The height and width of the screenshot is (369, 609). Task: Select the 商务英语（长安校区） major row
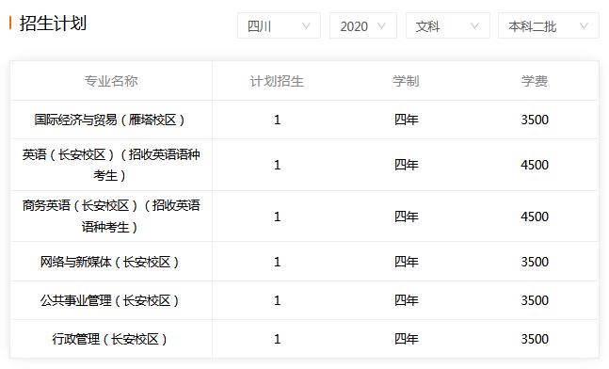coord(305,217)
